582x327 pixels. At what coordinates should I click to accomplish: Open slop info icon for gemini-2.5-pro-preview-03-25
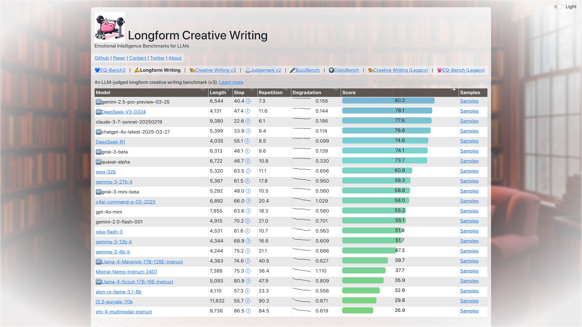tap(248, 101)
